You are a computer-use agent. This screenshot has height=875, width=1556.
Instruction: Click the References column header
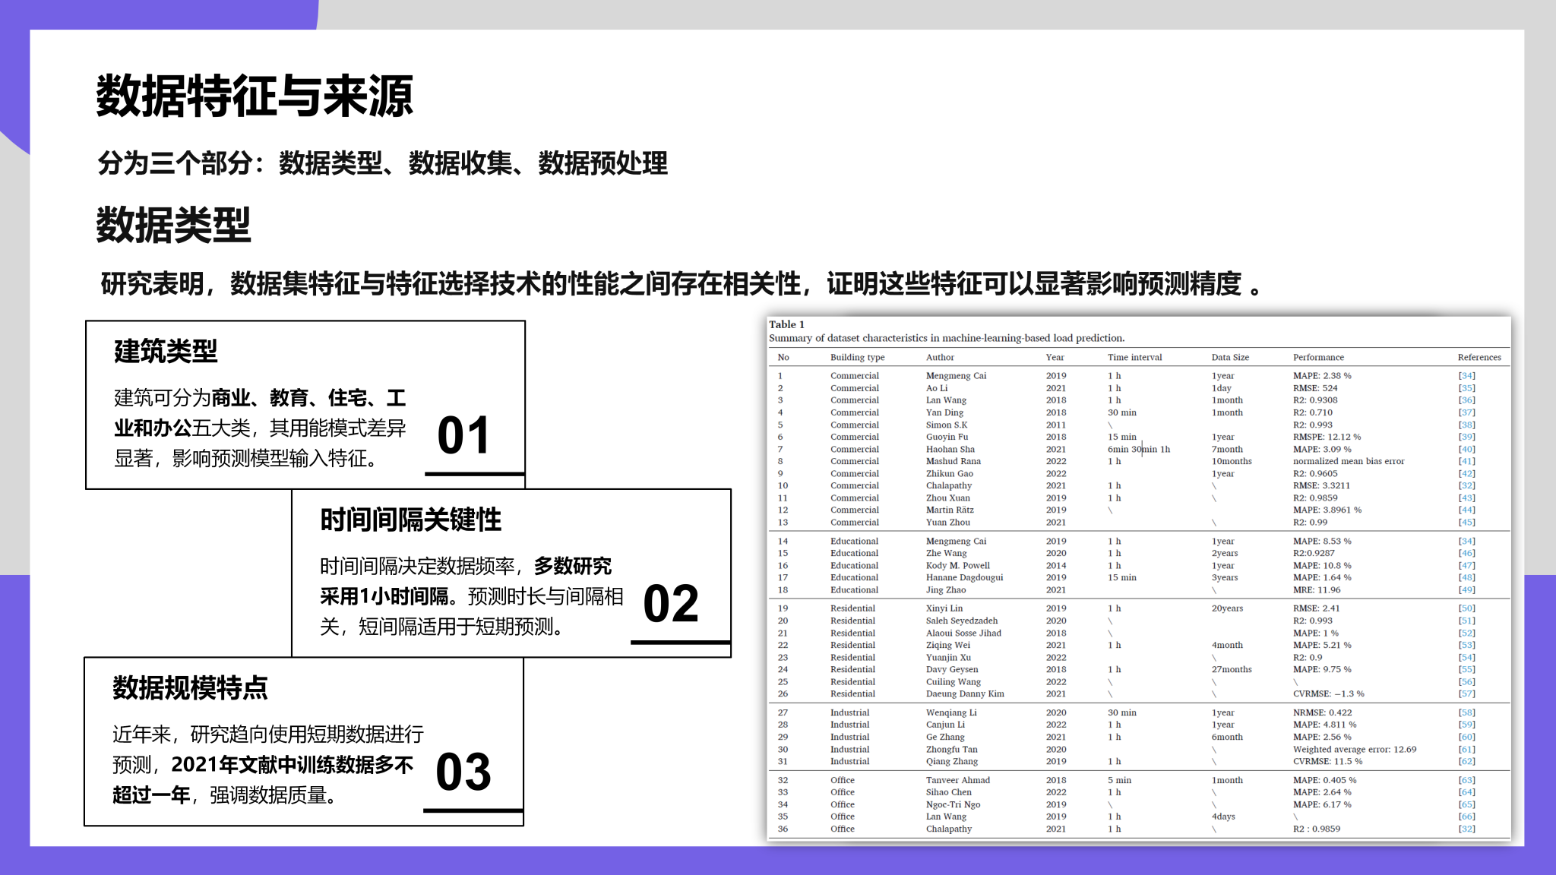(x=1479, y=357)
